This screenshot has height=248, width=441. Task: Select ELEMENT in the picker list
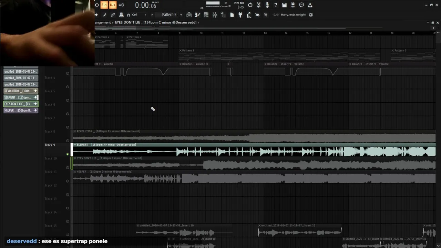click(21, 97)
